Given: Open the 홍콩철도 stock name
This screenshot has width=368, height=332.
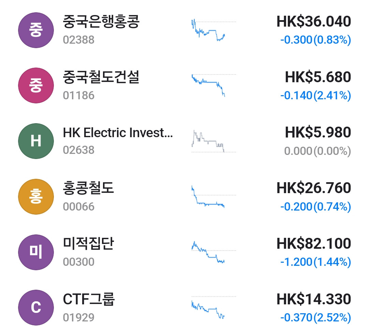Looking at the screenshot, I should (88, 188).
